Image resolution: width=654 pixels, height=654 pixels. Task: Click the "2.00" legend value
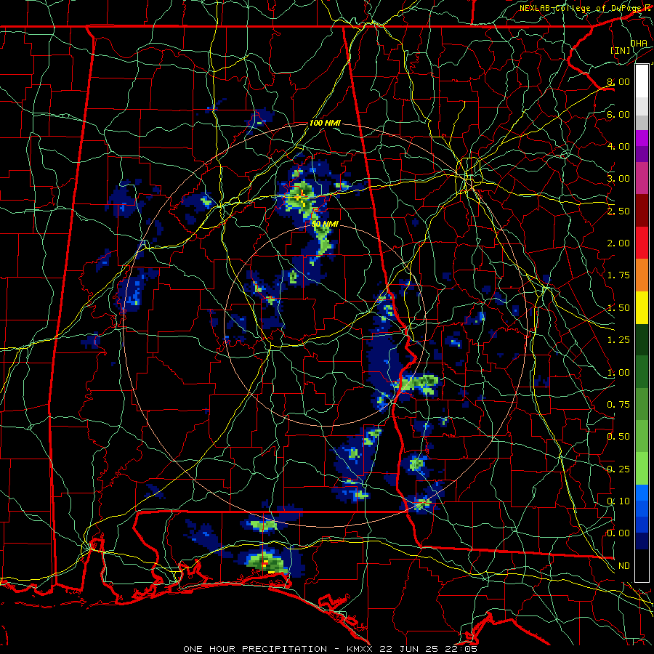coord(618,243)
